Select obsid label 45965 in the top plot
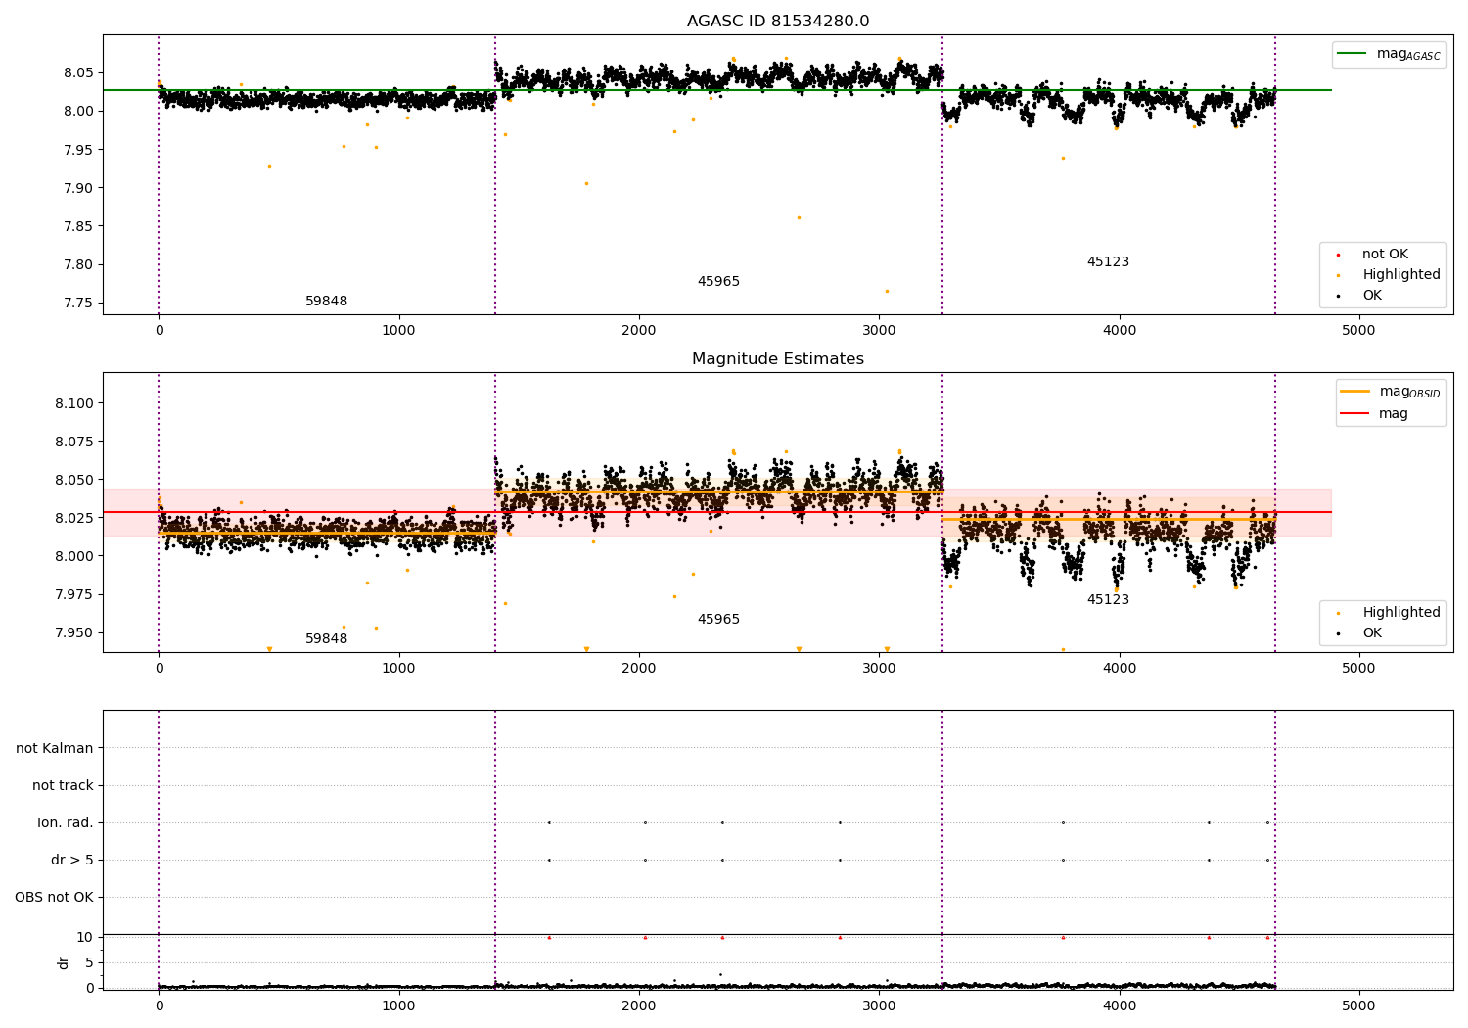This screenshot has height=1028, width=1468. tap(718, 282)
